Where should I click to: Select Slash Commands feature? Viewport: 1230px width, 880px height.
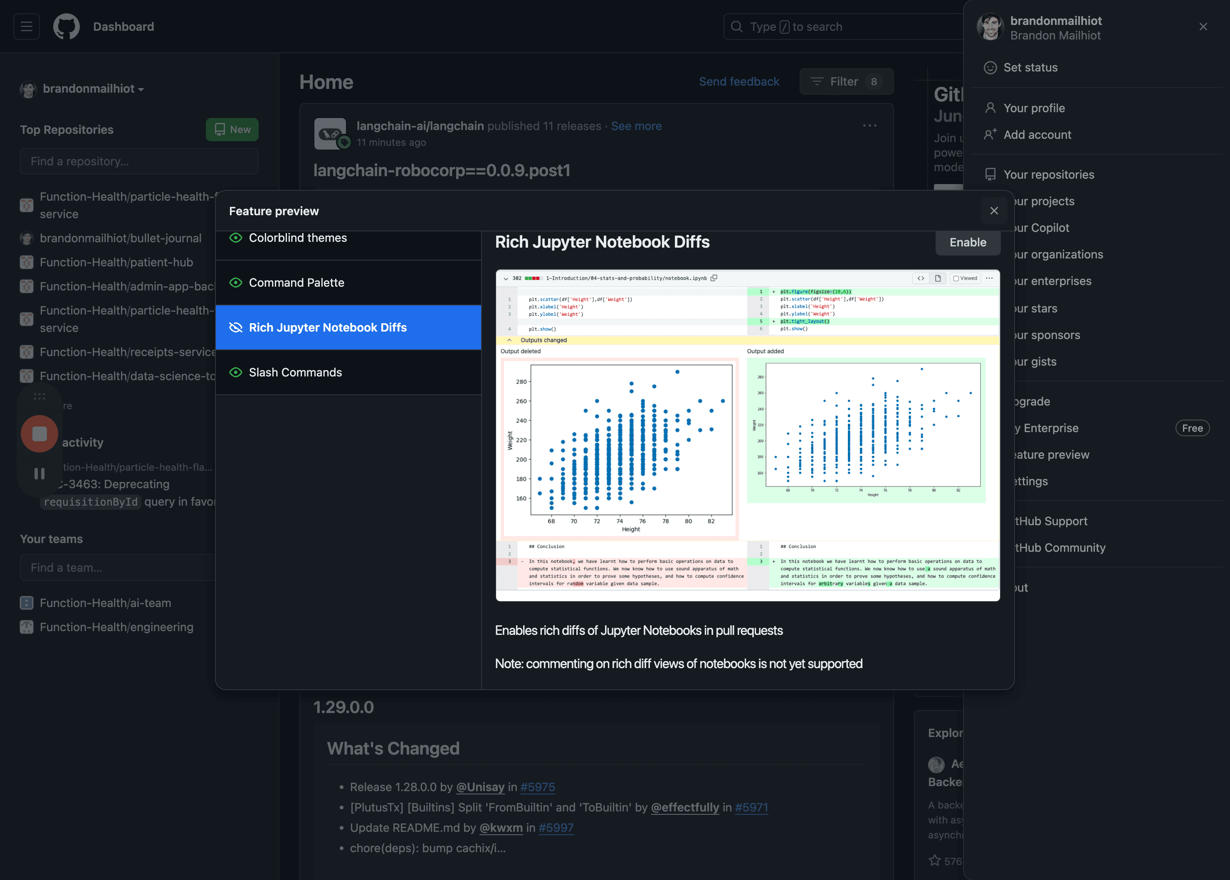348,372
